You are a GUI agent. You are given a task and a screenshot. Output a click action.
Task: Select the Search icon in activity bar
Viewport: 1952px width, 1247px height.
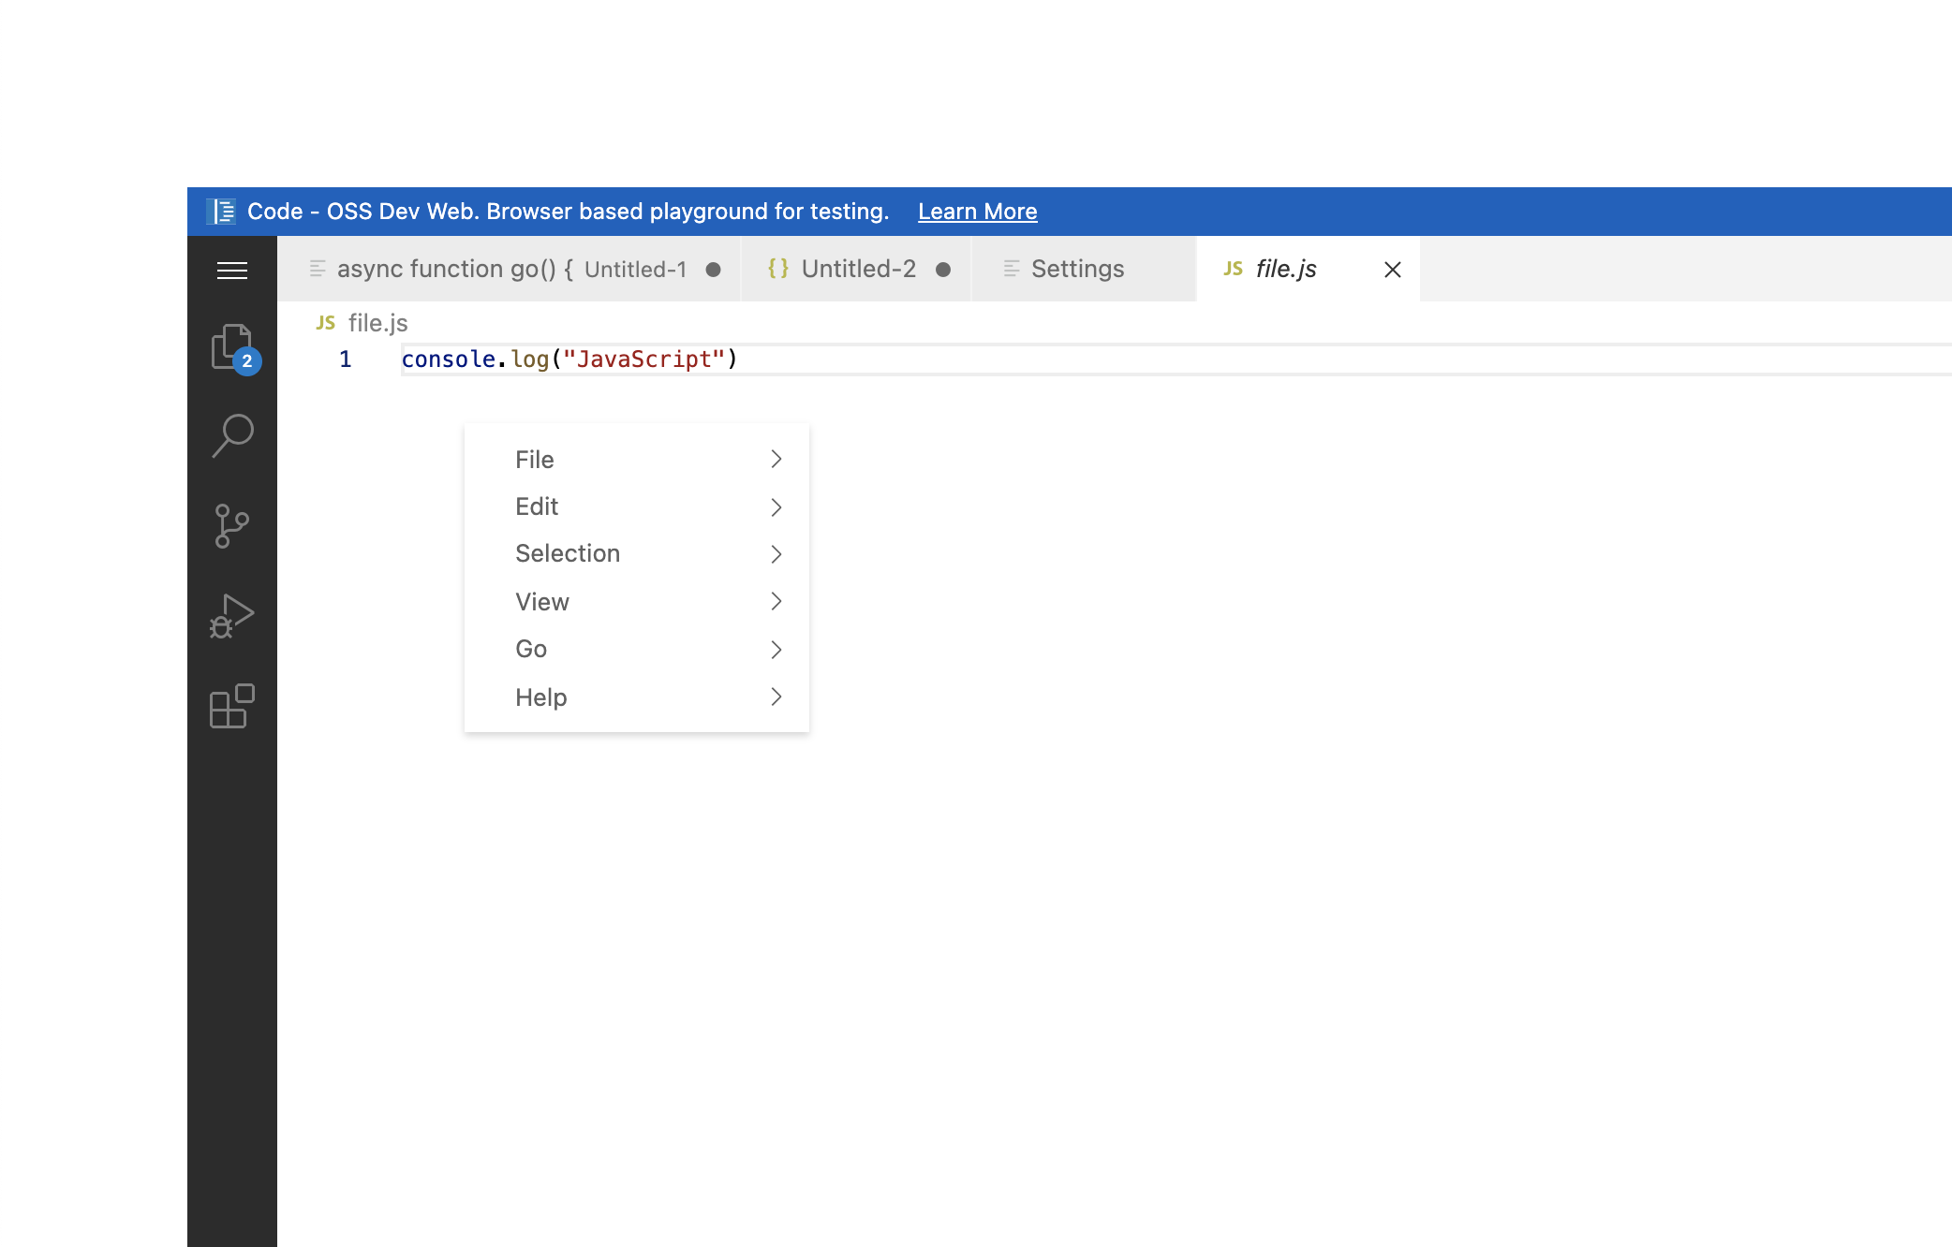click(x=231, y=433)
